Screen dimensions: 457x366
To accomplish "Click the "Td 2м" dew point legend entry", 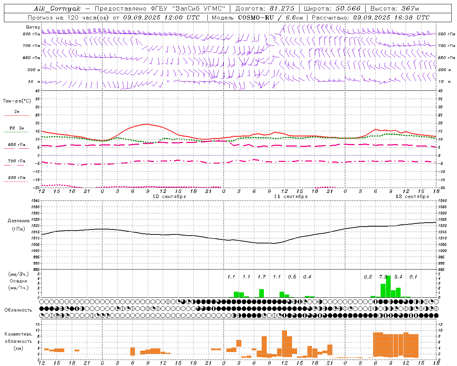I will [17, 128].
